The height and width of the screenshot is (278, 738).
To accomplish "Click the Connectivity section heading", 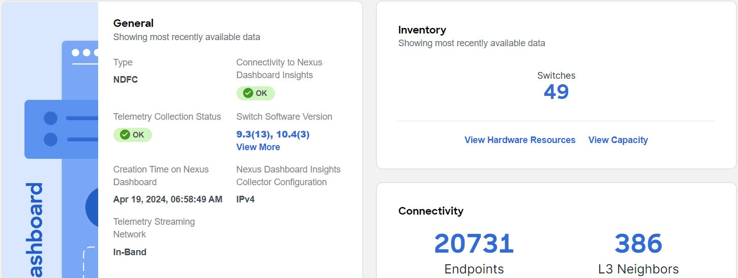I will [x=431, y=211].
